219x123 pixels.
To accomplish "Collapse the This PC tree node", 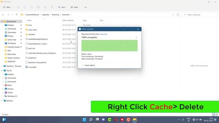I will (x=2, y=71).
